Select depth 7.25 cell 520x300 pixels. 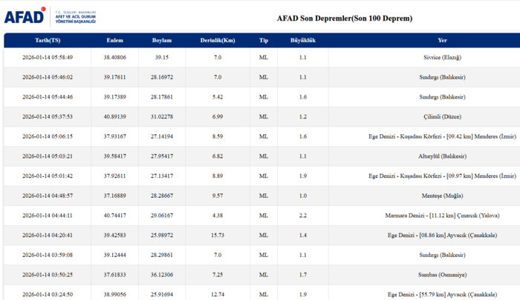click(218, 275)
